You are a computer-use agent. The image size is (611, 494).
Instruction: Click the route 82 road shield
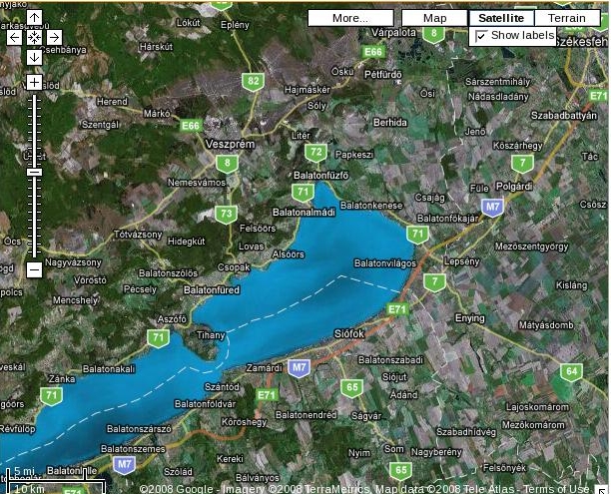254,82
